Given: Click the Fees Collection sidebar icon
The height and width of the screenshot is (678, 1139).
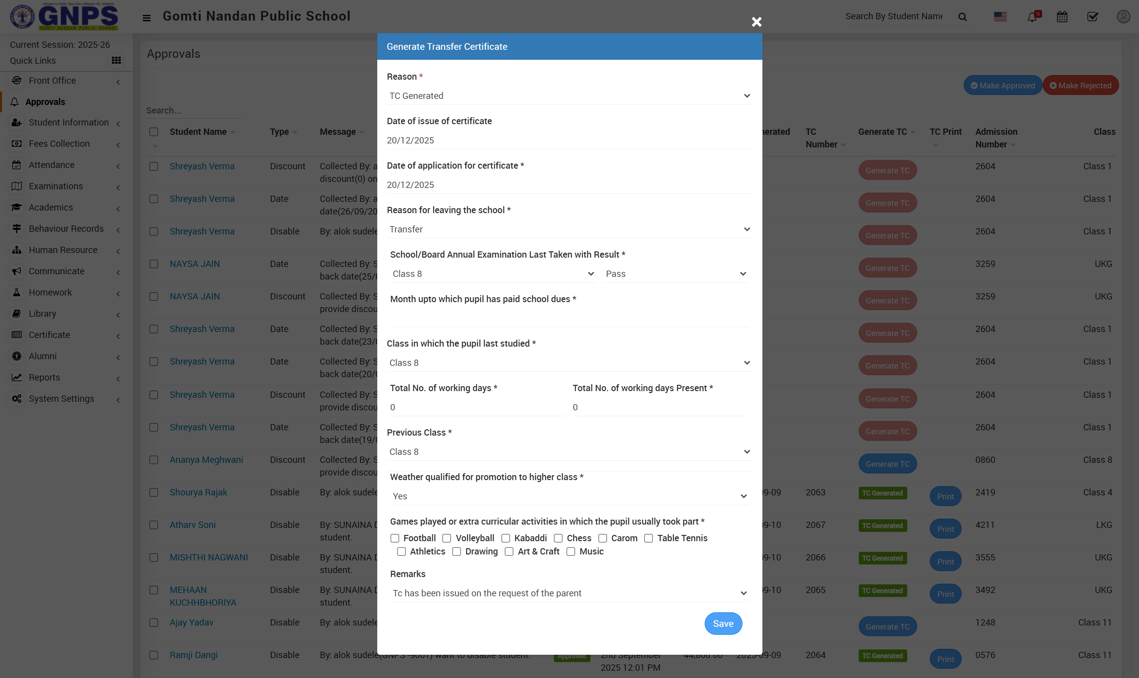Looking at the screenshot, I should tap(17, 143).
